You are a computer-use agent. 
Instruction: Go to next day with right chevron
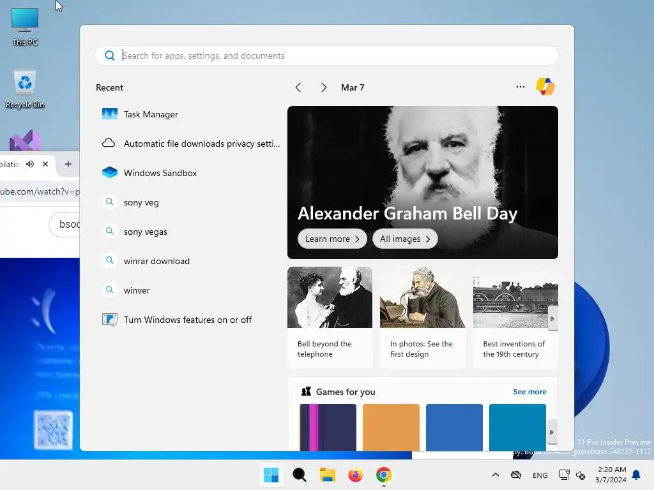coord(324,87)
